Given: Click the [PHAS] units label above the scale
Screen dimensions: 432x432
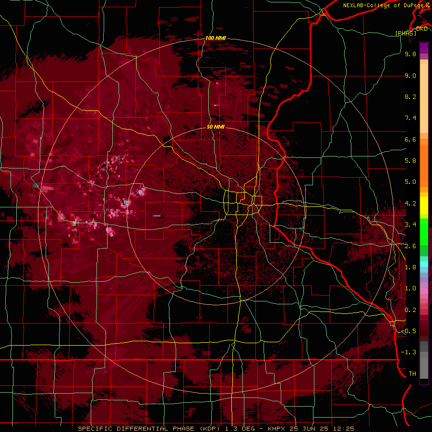Looking at the screenshot, I should [x=406, y=33].
